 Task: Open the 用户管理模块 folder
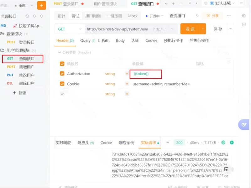coord(18,50)
